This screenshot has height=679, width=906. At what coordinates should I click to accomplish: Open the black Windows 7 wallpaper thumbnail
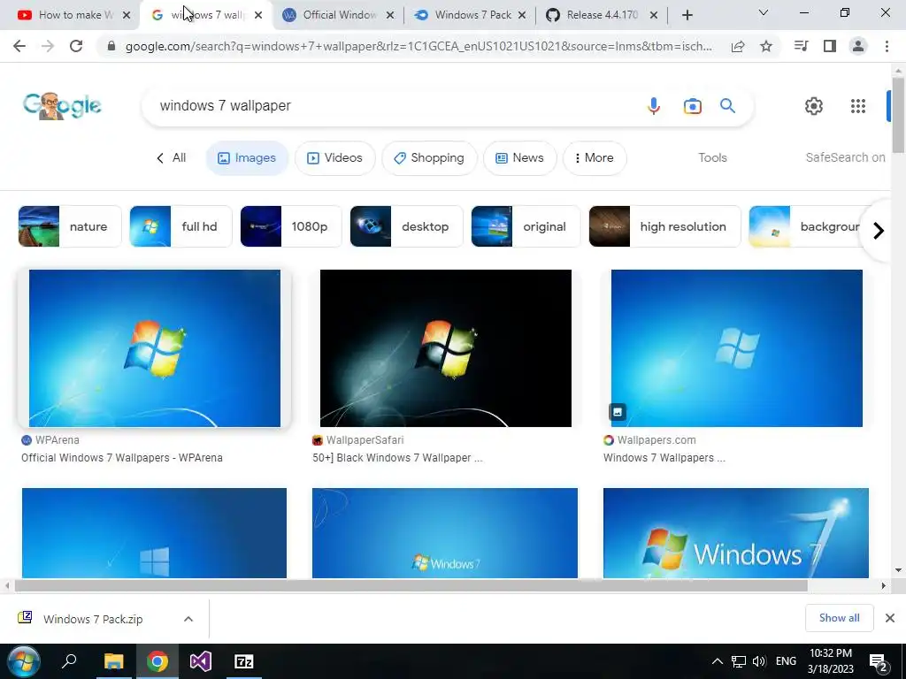point(446,348)
